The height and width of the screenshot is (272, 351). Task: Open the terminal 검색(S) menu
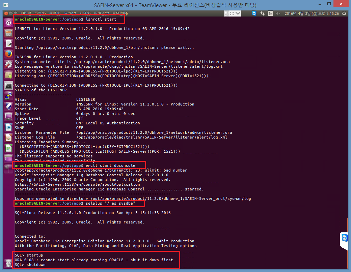pos(85,13)
